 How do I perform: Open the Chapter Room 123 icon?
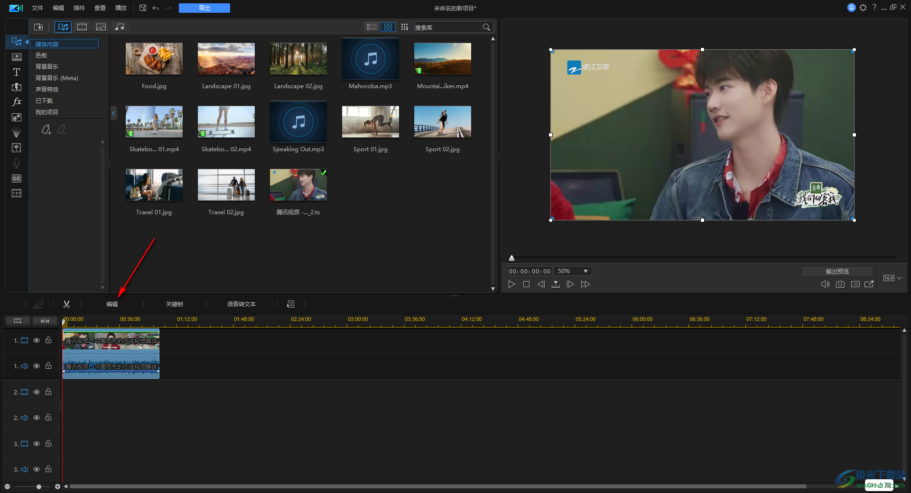(x=17, y=193)
